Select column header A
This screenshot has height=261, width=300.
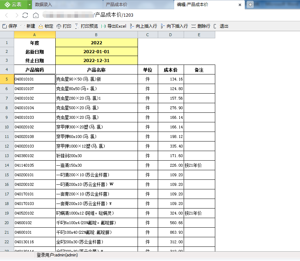[35, 35]
